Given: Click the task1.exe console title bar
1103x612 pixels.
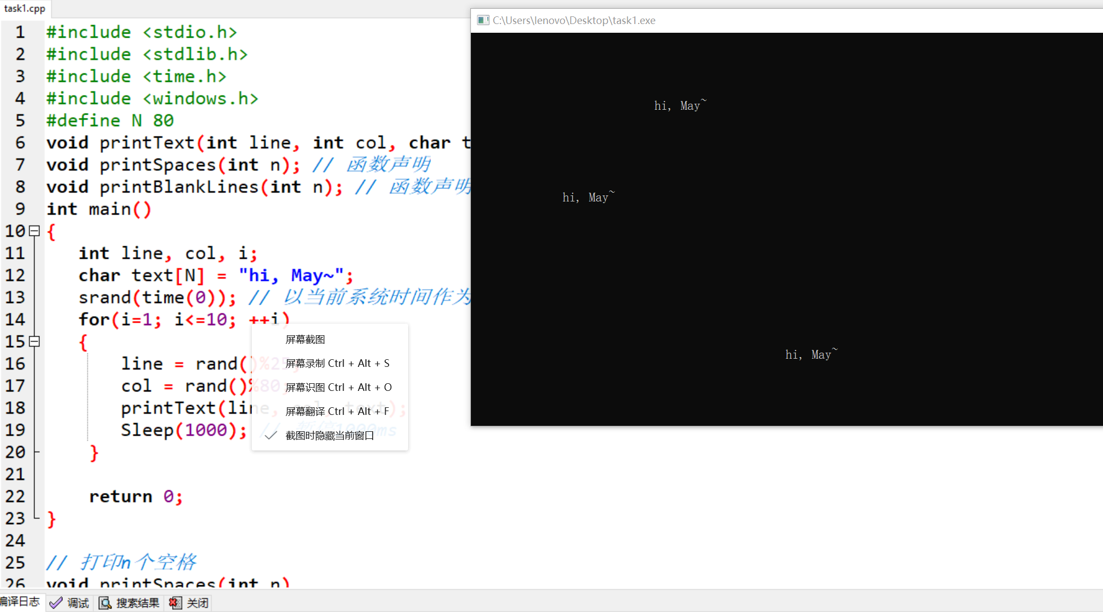Looking at the screenshot, I should click(765, 20).
